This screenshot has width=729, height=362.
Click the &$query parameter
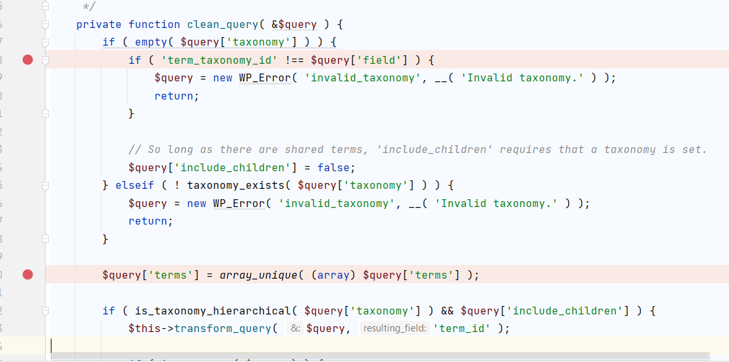(x=294, y=25)
